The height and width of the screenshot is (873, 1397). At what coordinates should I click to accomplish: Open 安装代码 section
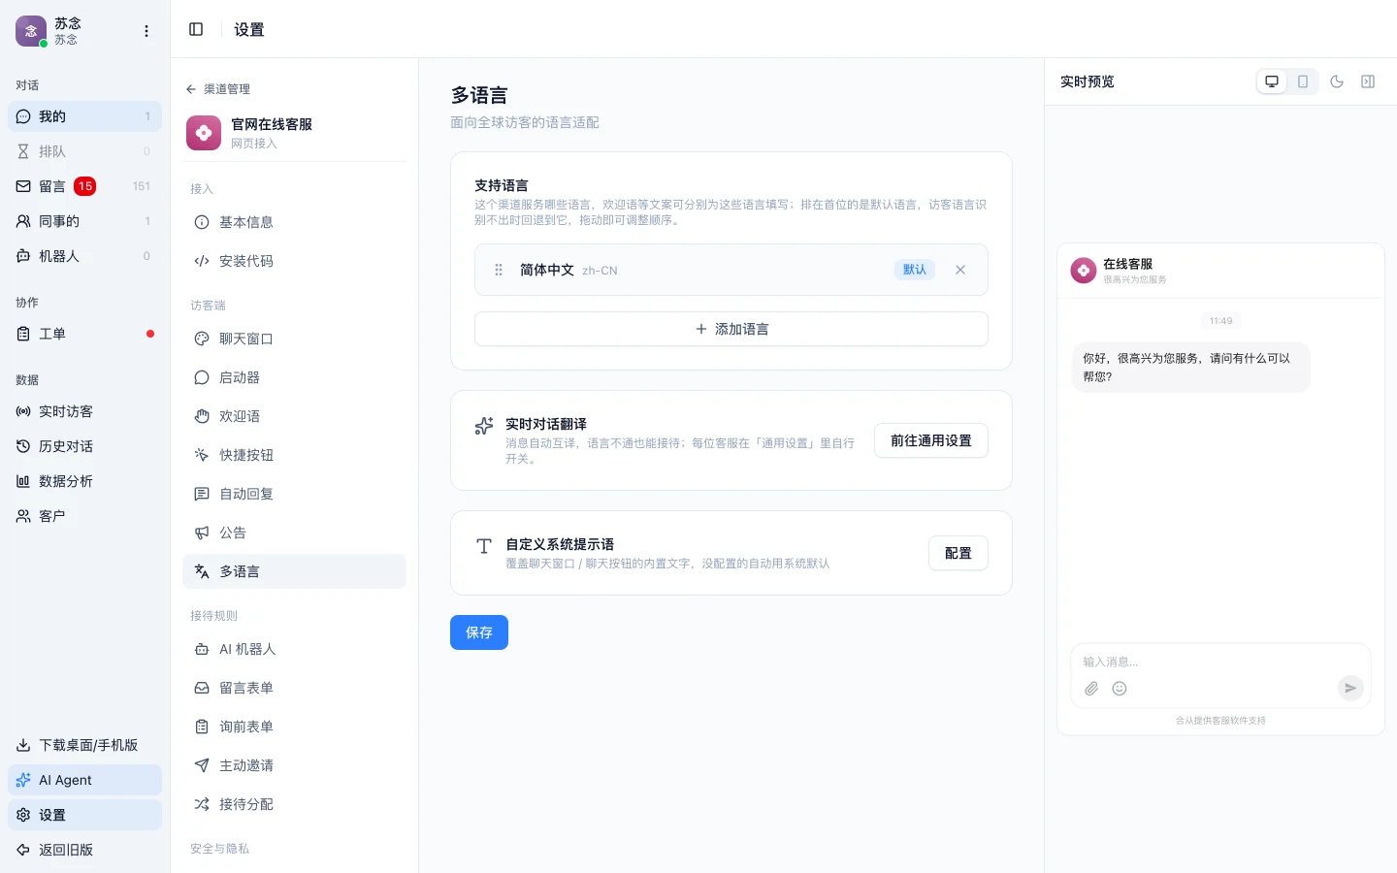pos(294,261)
